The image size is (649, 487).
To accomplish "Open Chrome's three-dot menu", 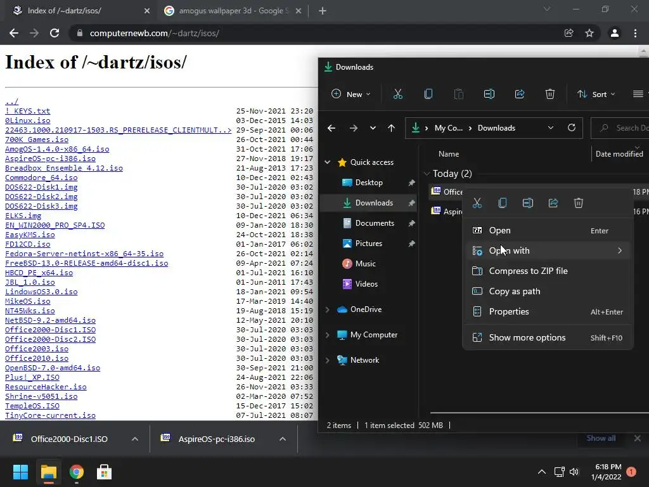I will click(635, 33).
